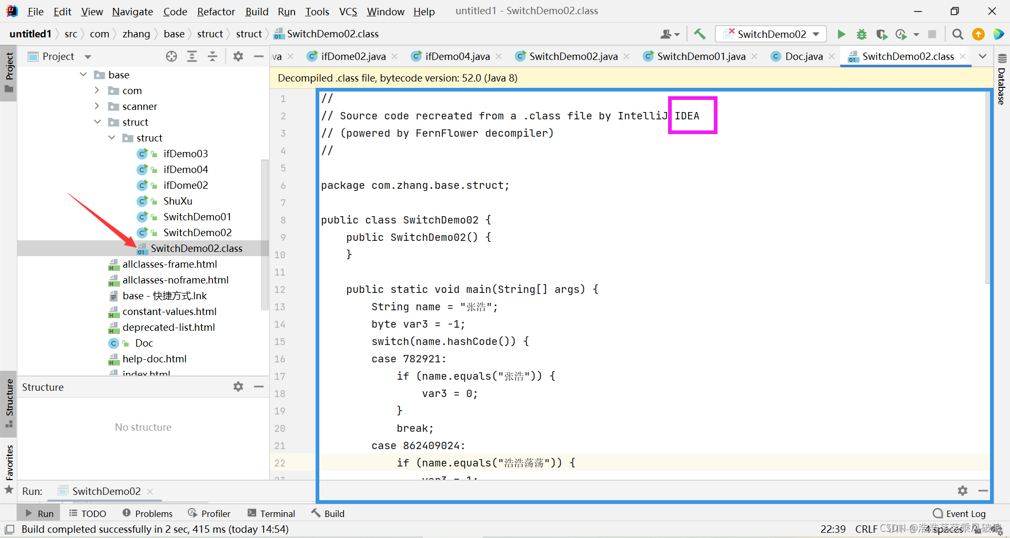The width and height of the screenshot is (1010, 538).
Task: Click Select Opened File target icon
Action: point(171,56)
